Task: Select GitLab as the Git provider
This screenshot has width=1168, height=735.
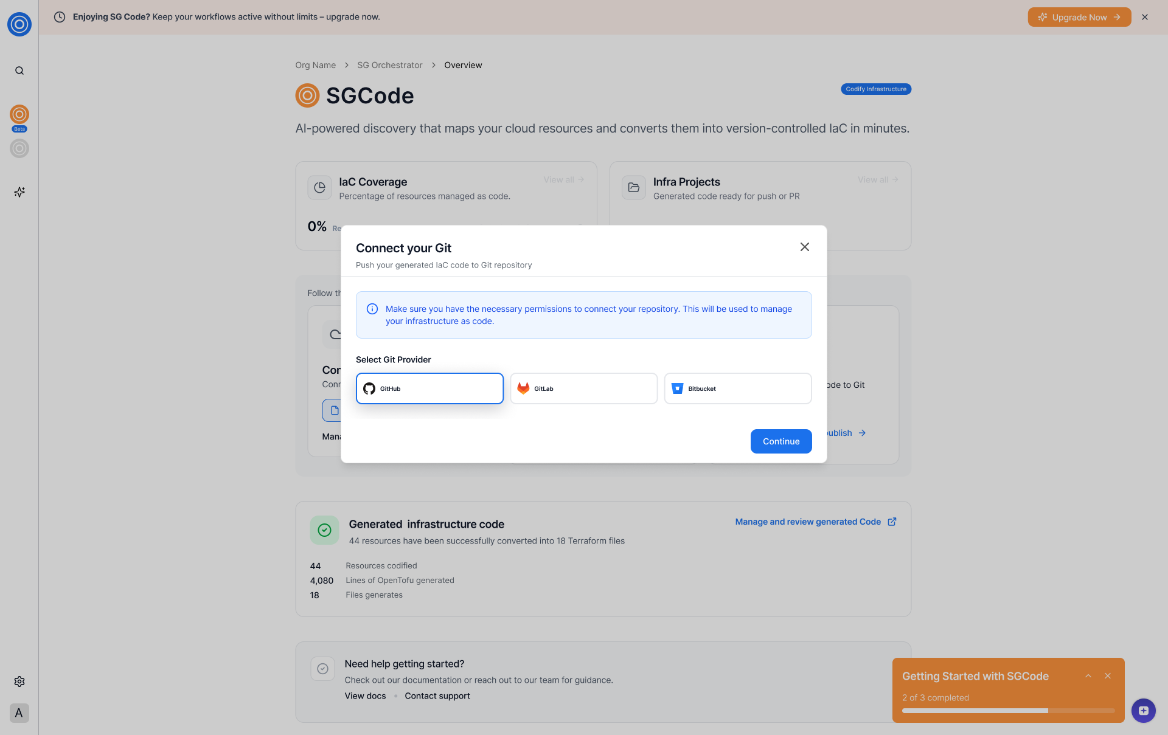Action: pyautogui.click(x=583, y=388)
